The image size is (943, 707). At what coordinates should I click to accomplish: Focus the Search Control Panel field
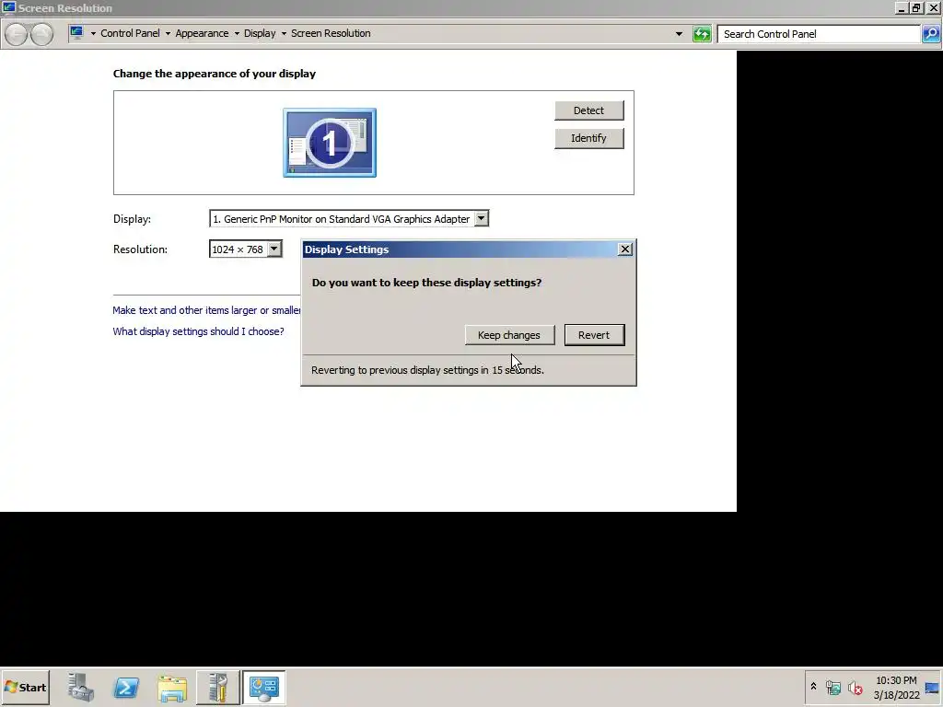(x=819, y=34)
